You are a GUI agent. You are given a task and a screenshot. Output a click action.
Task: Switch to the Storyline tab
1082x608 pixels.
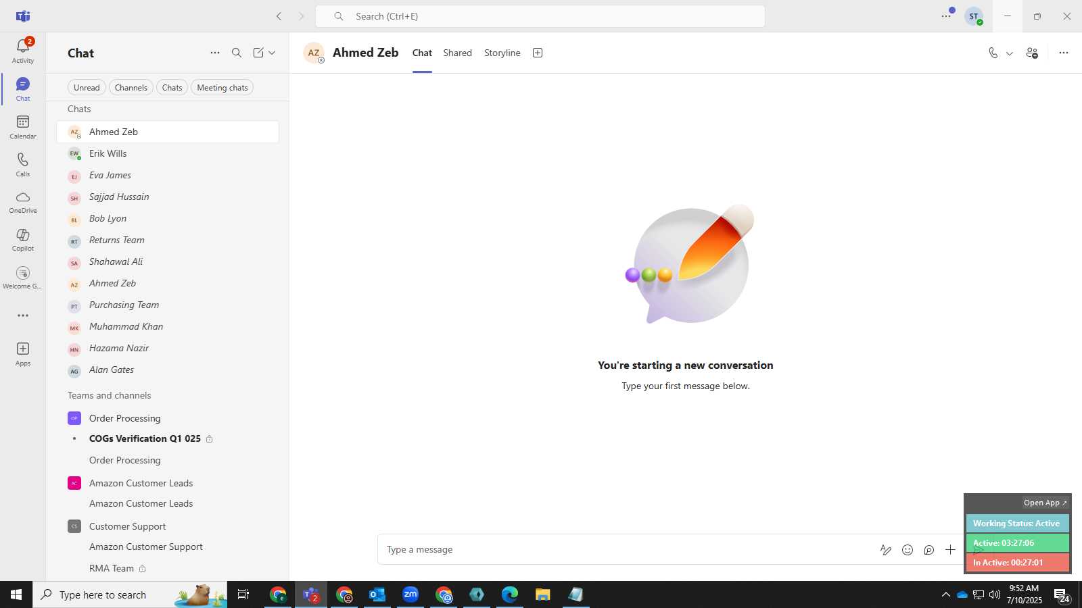coord(502,53)
